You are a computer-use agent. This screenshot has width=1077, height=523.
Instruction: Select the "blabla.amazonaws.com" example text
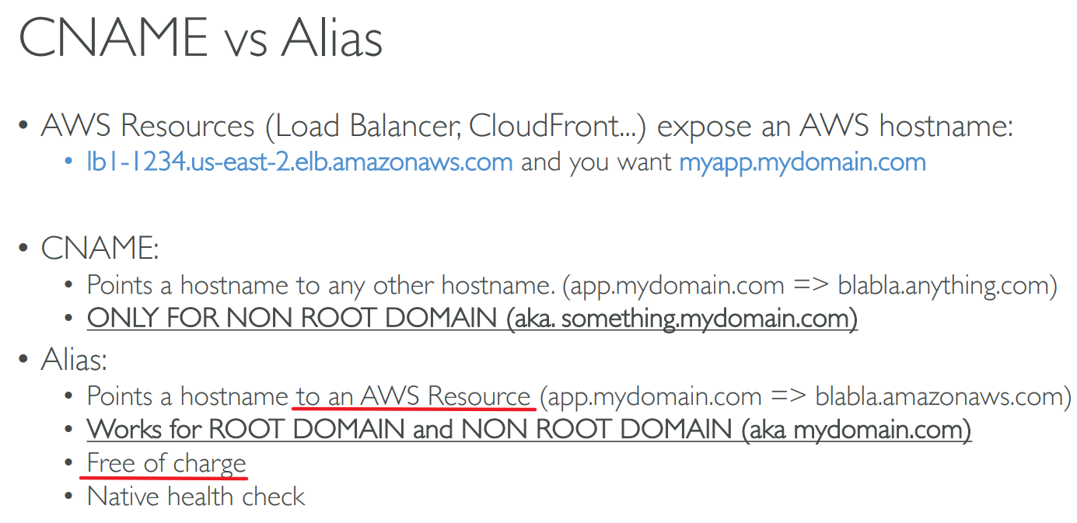(x=938, y=397)
